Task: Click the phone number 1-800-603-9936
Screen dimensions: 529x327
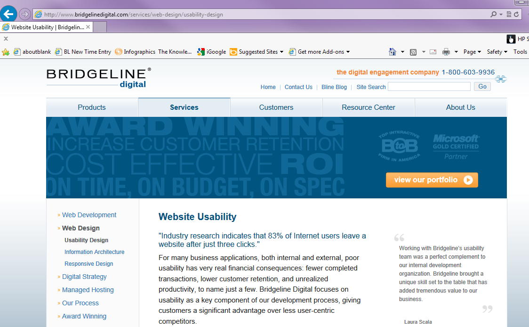Action: pyautogui.click(x=468, y=72)
